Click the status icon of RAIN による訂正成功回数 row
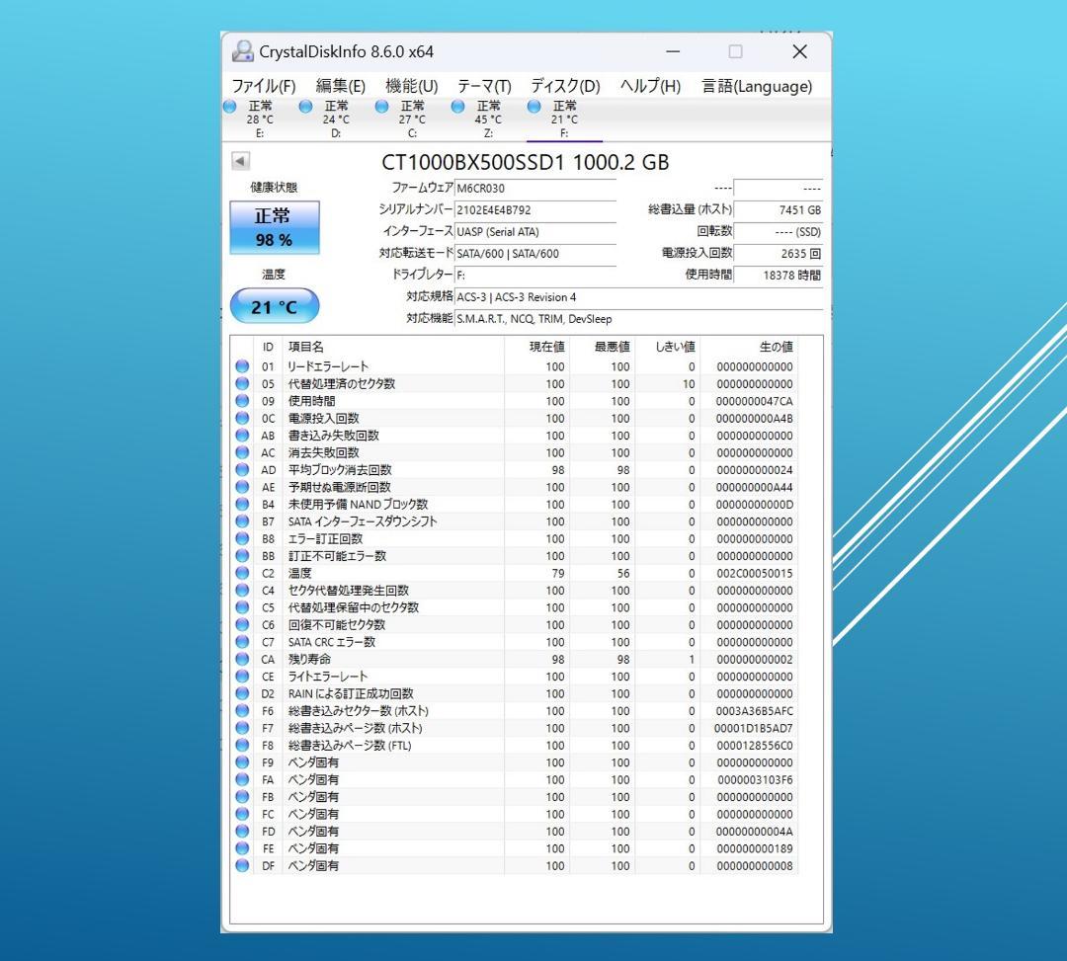 coord(242,693)
